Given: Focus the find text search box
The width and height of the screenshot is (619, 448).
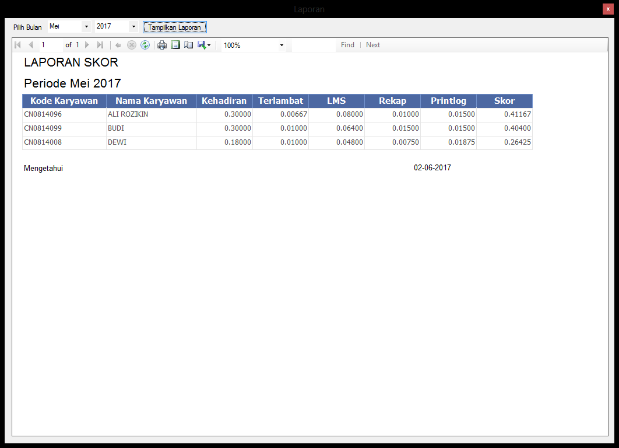Looking at the screenshot, I should coord(314,45).
